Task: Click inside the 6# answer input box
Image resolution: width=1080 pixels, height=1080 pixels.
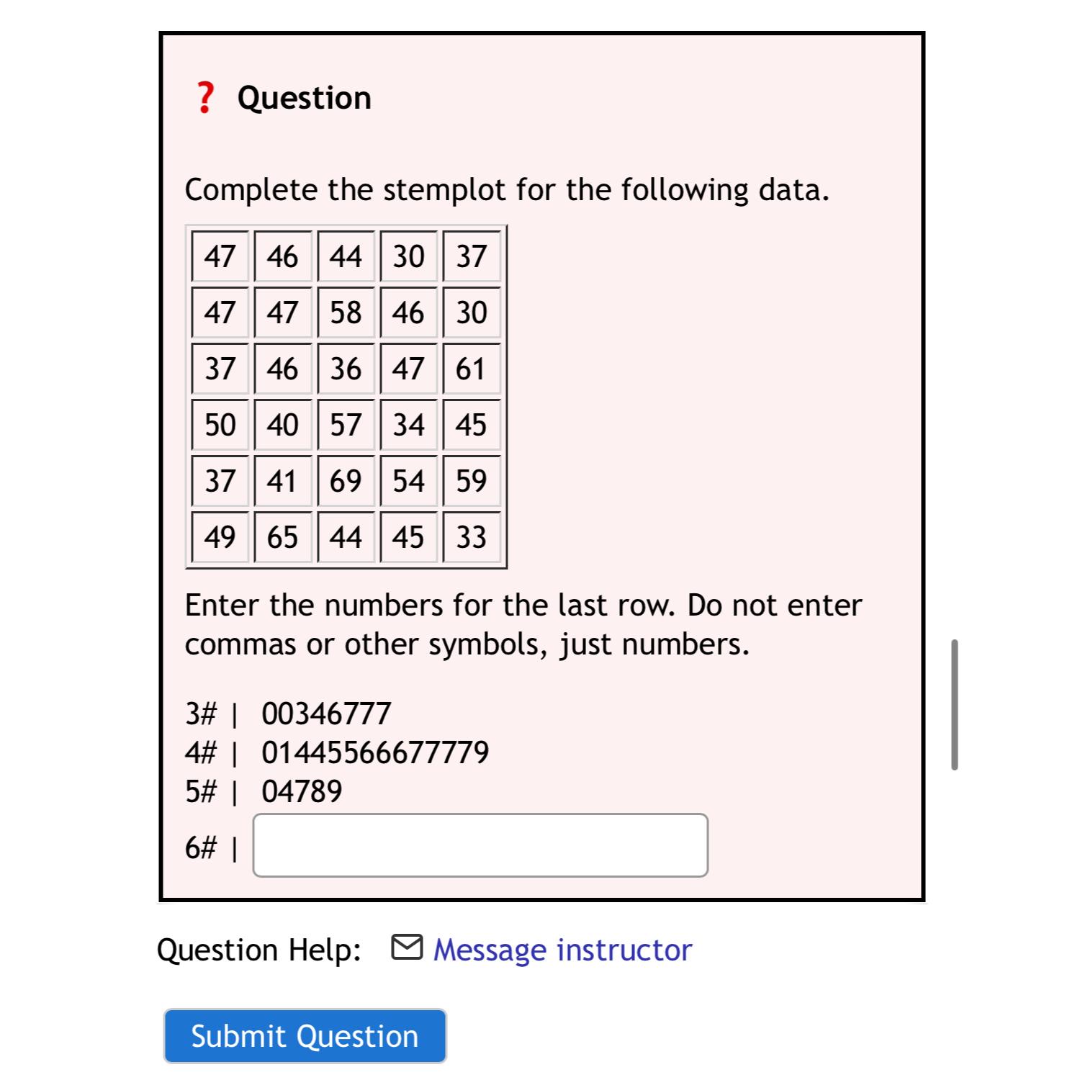Action: click(x=479, y=847)
